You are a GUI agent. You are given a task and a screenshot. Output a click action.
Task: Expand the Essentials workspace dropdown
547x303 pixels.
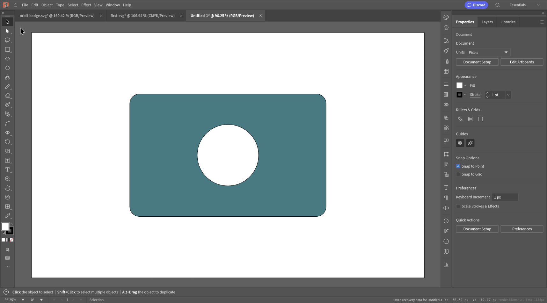click(525, 5)
